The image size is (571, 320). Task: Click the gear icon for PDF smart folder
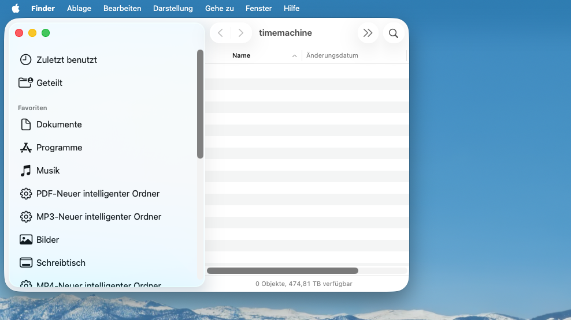(25, 194)
